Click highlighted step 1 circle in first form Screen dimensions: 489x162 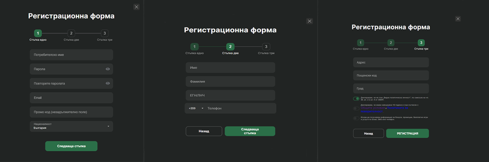click(x=38, y=33)
